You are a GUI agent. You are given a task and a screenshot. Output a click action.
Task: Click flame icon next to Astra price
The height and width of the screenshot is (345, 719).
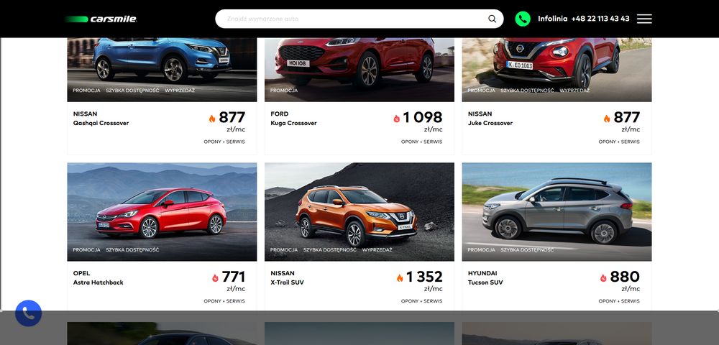click(x=216, y=278)
